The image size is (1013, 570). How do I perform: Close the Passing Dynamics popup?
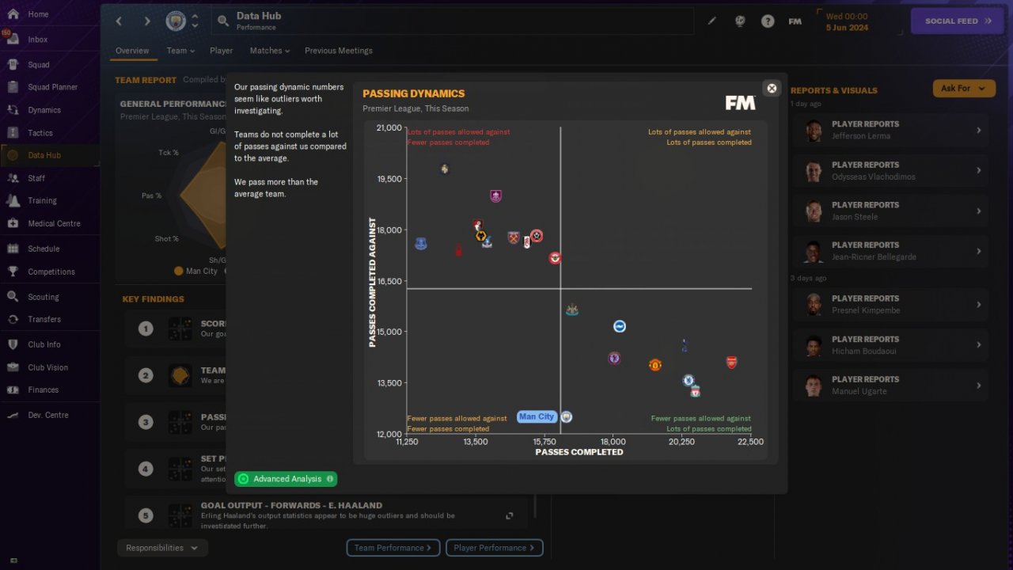tap(772, 88)
